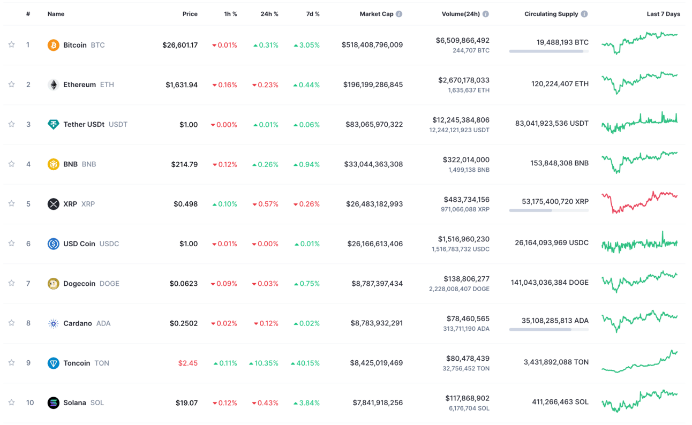Sort by the 24h % column header

[x=269, y=14]
